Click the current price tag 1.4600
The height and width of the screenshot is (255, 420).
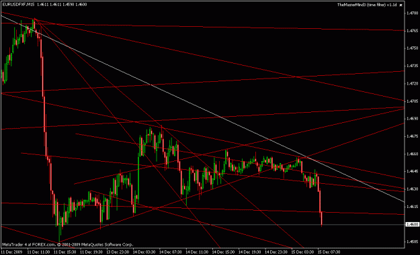[412, 225]
